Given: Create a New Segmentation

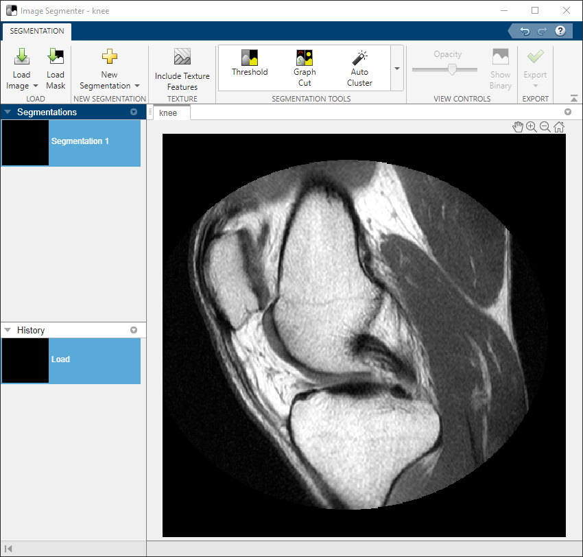Looking at the screenshot, I should tap(109, 58).
